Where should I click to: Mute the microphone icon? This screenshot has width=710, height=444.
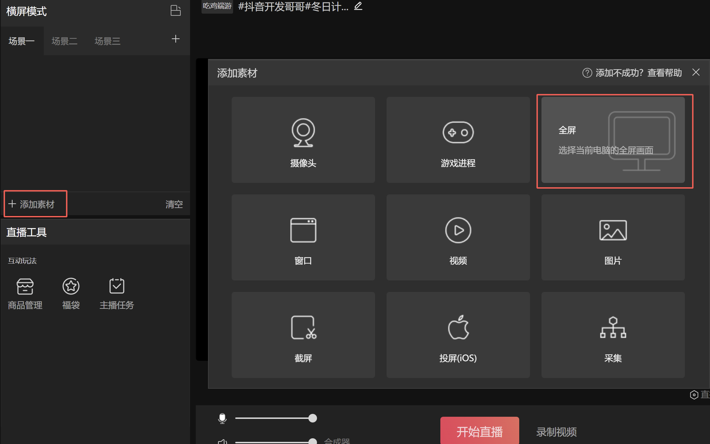pyautogui.click(x=222, y=418)
